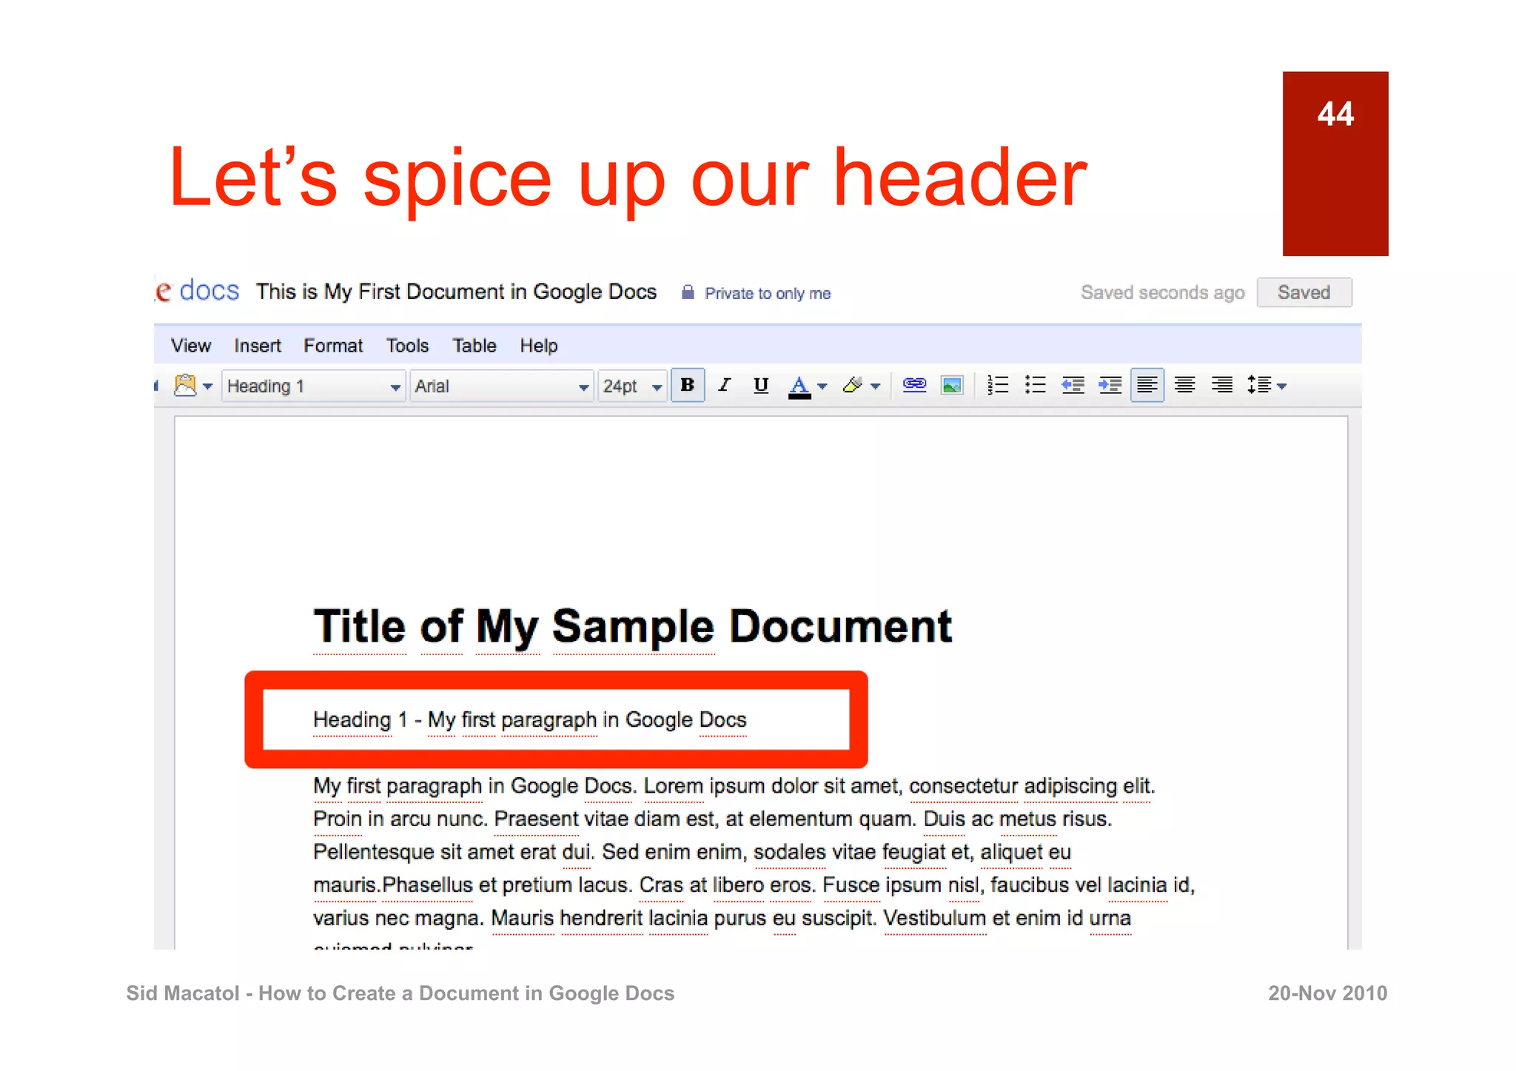This screenshot has width=1516, height=1071.
Task: Click the paint format clipboard icon
Action: coord(185,385)
